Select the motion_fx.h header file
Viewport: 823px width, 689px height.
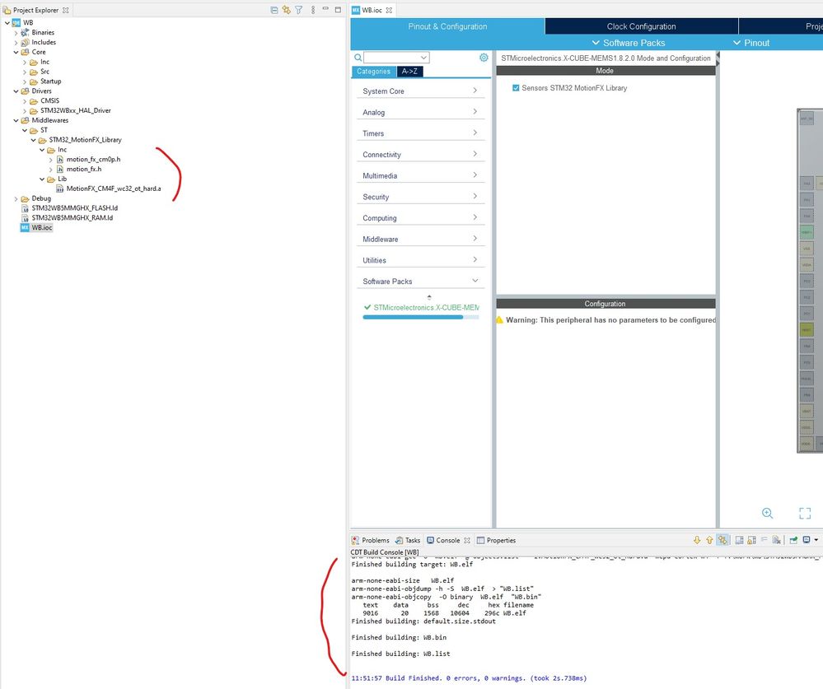(83, 169)
